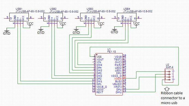Select the DP2 pin label on U1
This screenshot has height=106, width=189.
[99, 79]
